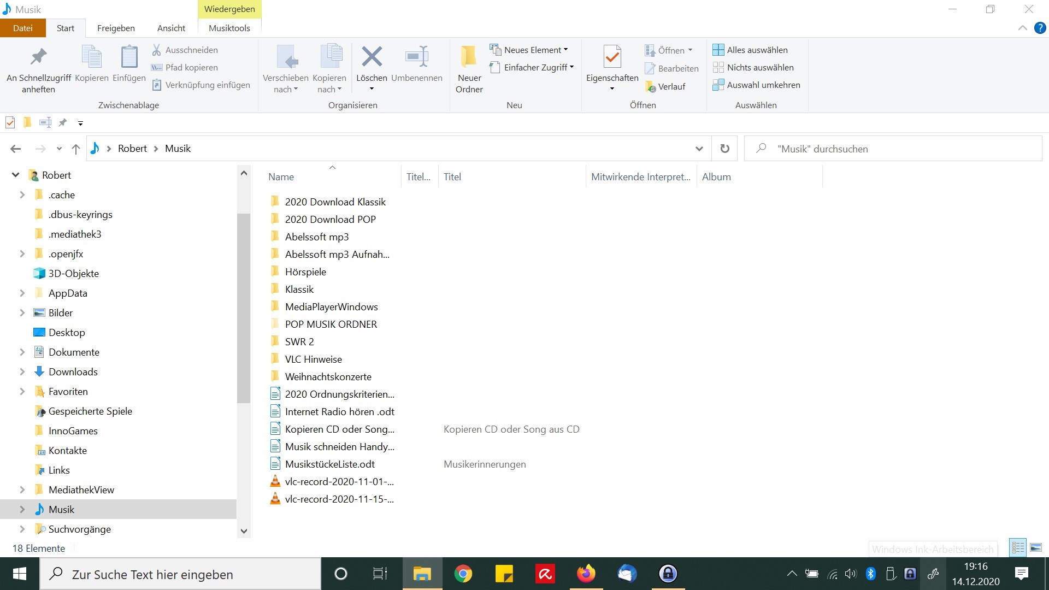Open the Verschieben nach dropdown
The image size is (1049, 590).
[285, 84]
